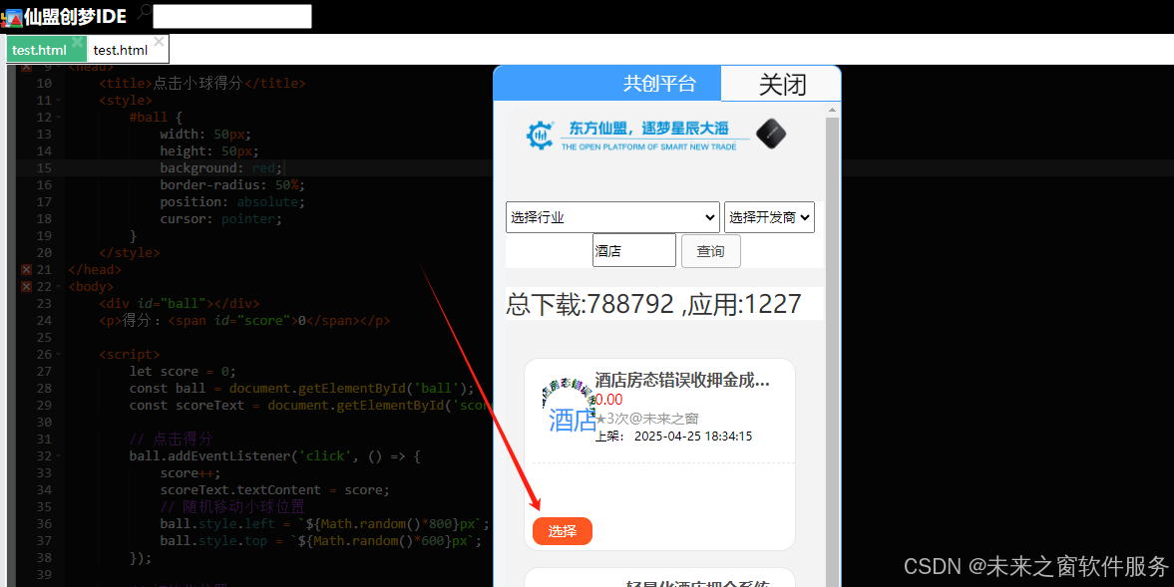Click the error marker on line 22
The height and width of the screenshot is (587, 1174).
click(x=26, y=286)
